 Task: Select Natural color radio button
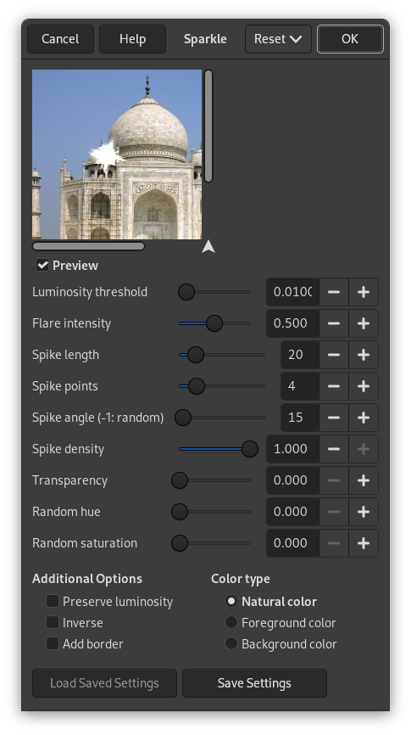tap(231, 601)
